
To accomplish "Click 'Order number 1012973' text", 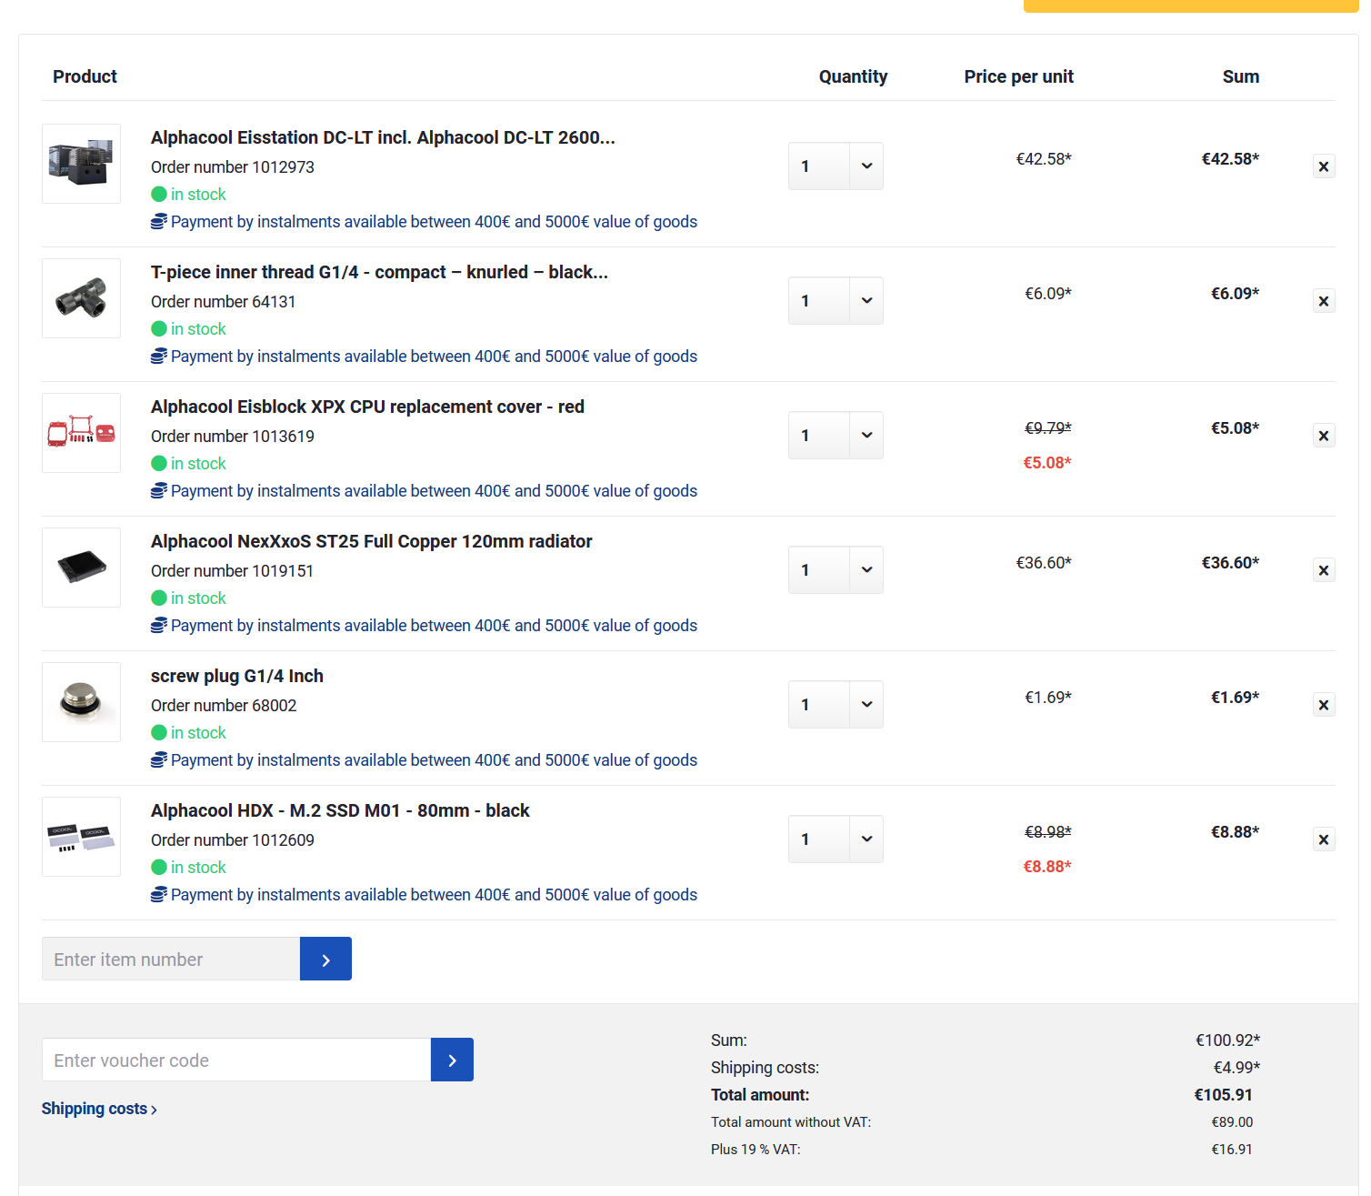I will tap(233, 167).
